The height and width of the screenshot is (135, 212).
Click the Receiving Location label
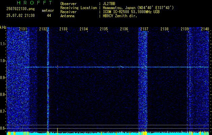click(x=79, y=8)
